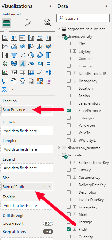Switch to the Analytics magnifier tab
The height and width of the screenshot is (240, 112).
click(x=47, y=23)
